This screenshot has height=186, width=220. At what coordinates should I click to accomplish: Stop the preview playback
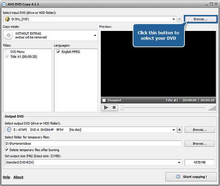114,108
